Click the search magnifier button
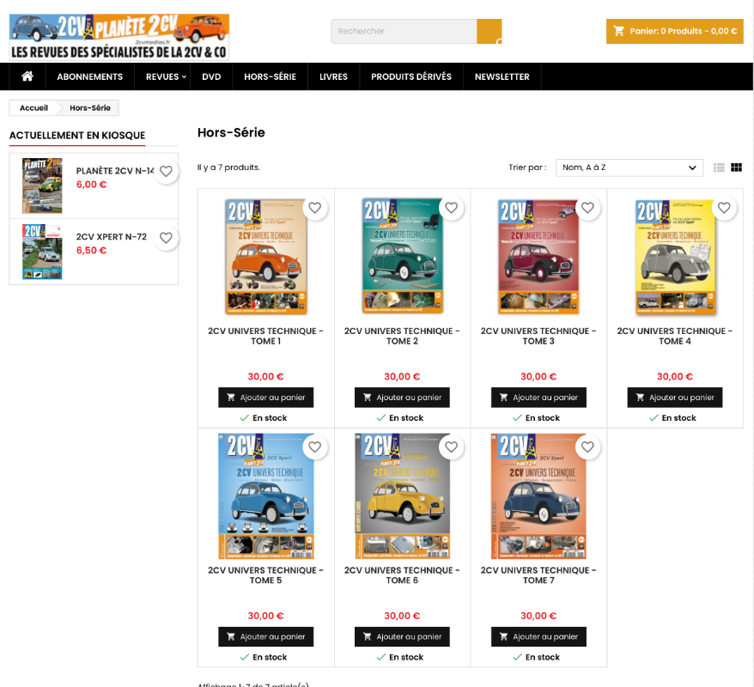 (489, 32)
